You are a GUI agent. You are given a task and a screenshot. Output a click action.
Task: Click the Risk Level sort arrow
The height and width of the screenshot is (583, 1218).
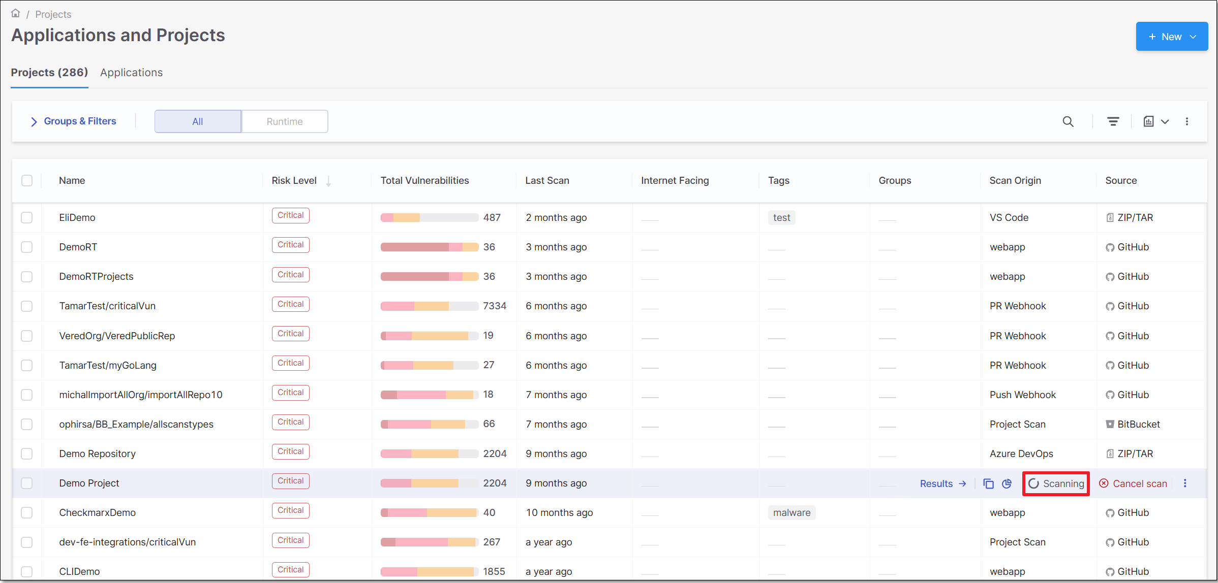point(328,181)
